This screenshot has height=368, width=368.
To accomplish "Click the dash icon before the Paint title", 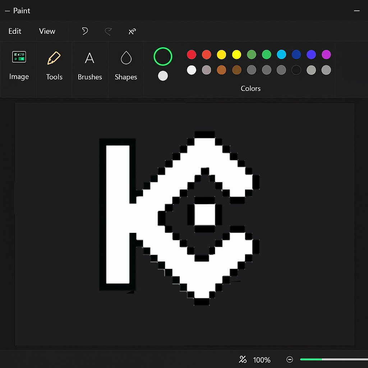I will pos(7,11).
